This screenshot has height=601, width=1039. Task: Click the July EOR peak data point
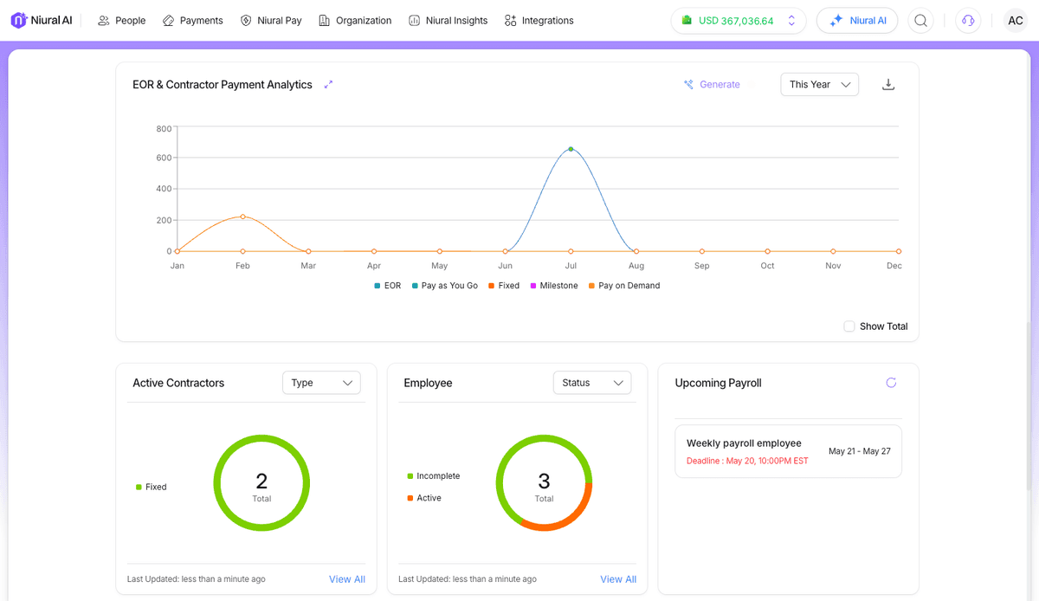571,149
